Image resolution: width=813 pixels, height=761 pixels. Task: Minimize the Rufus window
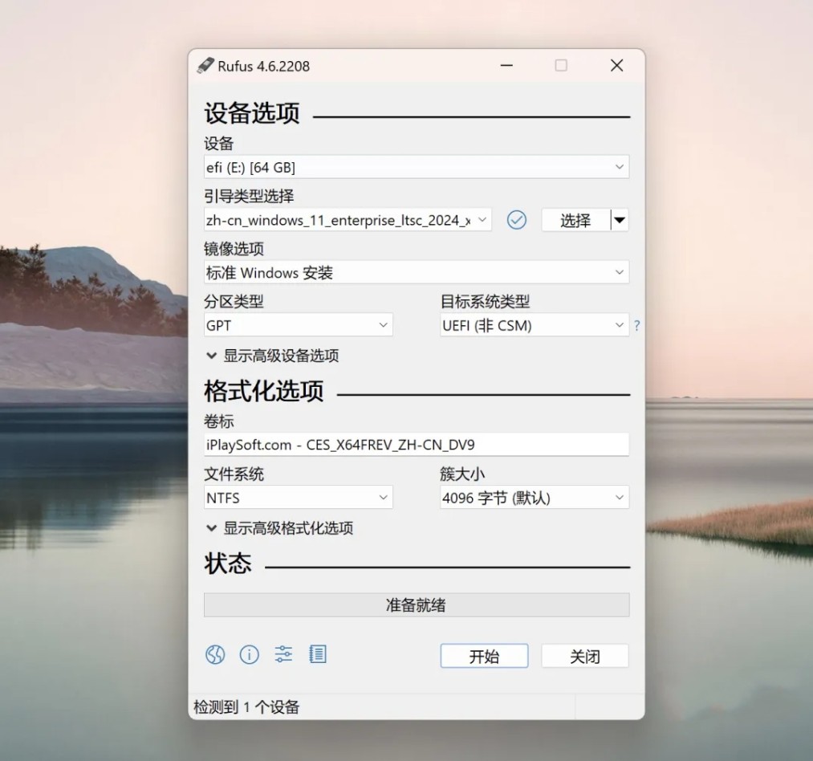coord(506,65)
